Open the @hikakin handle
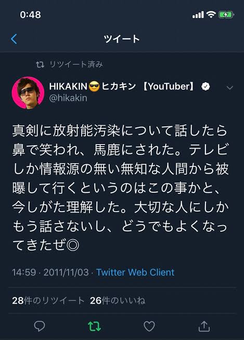Viewport: 244px width, 340px height. pos(68,98)
